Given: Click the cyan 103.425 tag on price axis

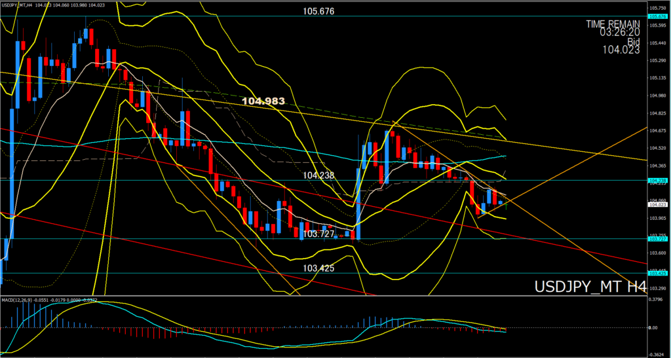Looking at the screenshot, I should (657, 274).
